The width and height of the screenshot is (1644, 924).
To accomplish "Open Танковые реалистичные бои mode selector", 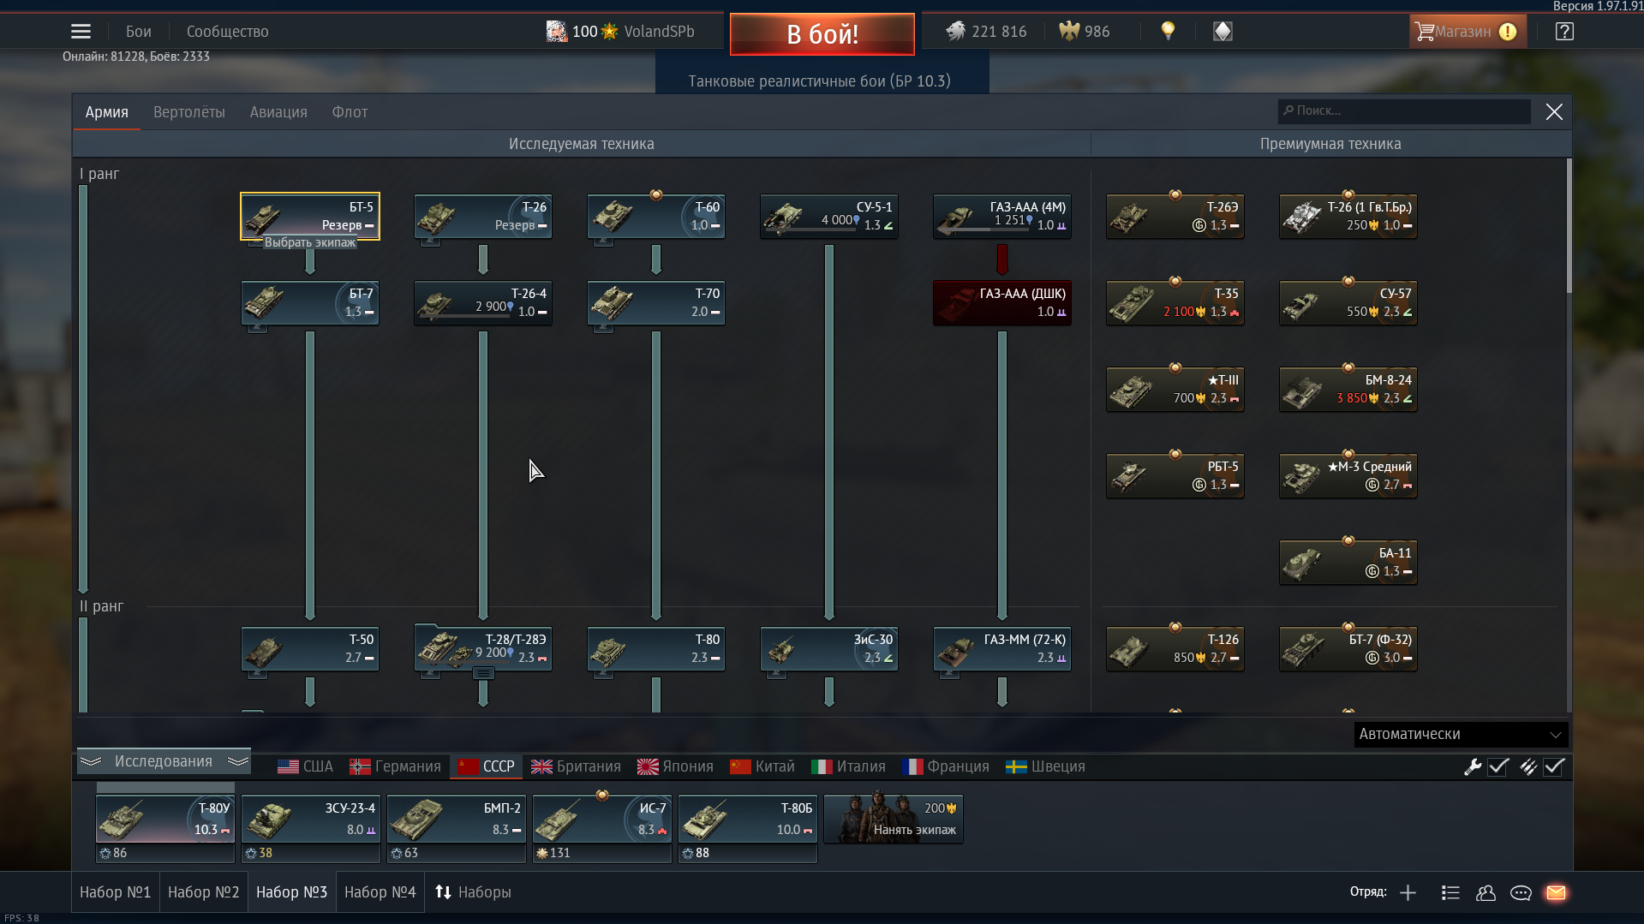I will pyautogui.click(x=820, y=81).
